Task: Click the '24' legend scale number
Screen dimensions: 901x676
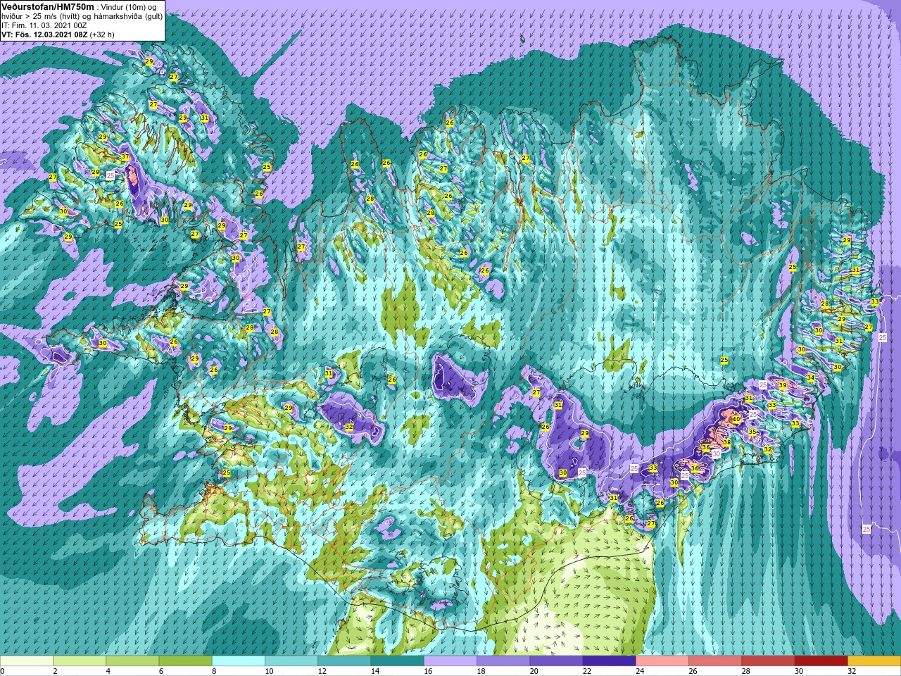Action: [640, 671]
